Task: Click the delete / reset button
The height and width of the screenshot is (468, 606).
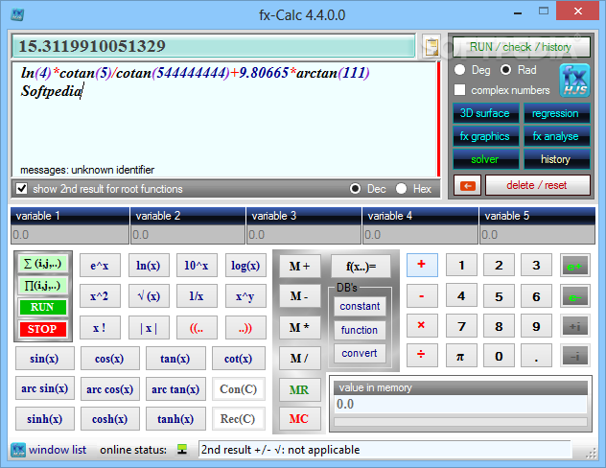Action: point(537,185)
